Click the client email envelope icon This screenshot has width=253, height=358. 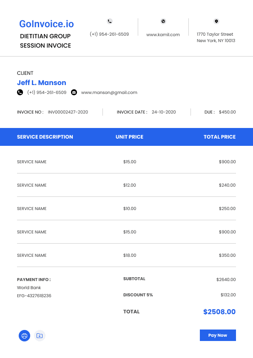tap(74, 92)
